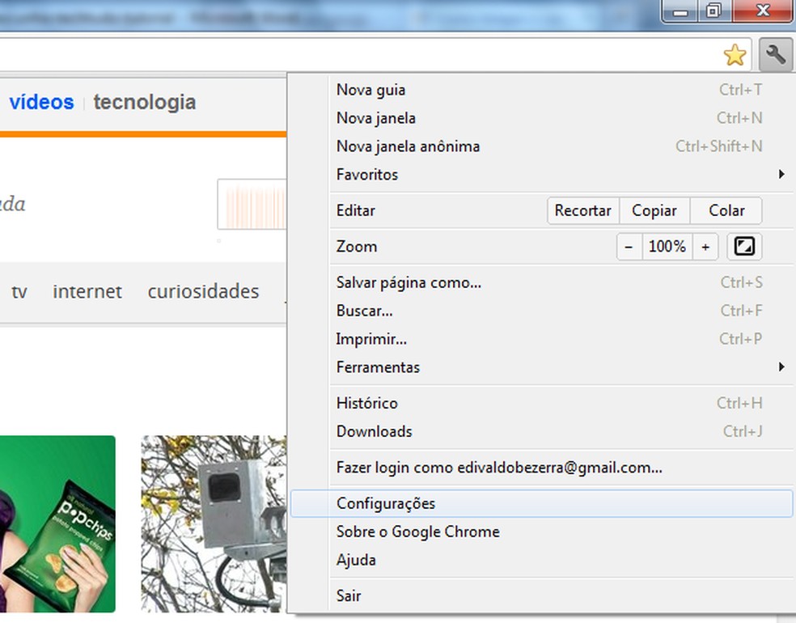Click the restore window icon

pos(714,11)
